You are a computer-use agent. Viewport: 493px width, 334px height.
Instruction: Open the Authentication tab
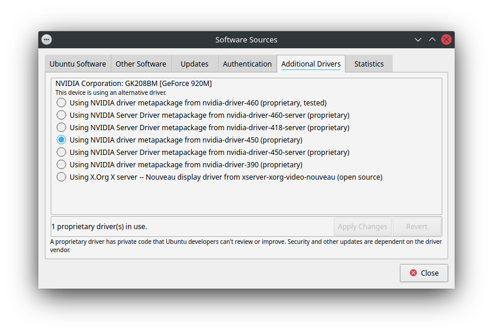(247, 64)
